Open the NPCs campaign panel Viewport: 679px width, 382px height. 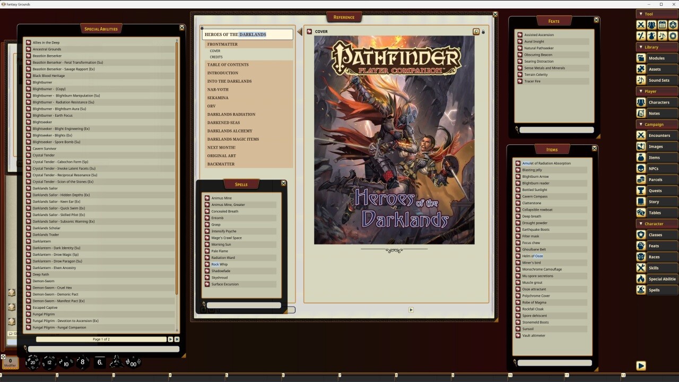659,168
